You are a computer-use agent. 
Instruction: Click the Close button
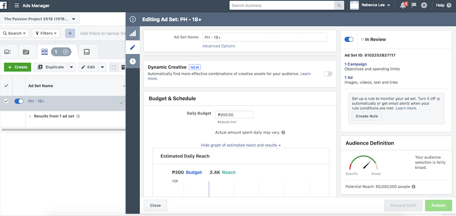155,205
